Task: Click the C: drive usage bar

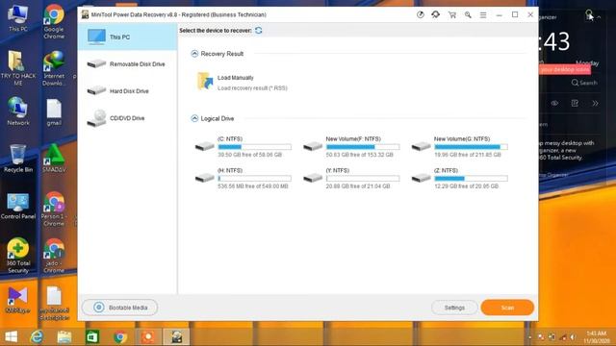Action: pyautogui.click(x=254, y=147)
